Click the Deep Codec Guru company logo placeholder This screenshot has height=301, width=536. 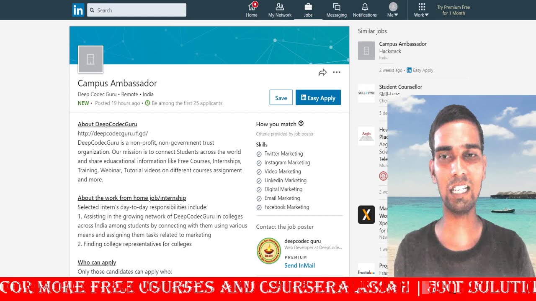90,59
